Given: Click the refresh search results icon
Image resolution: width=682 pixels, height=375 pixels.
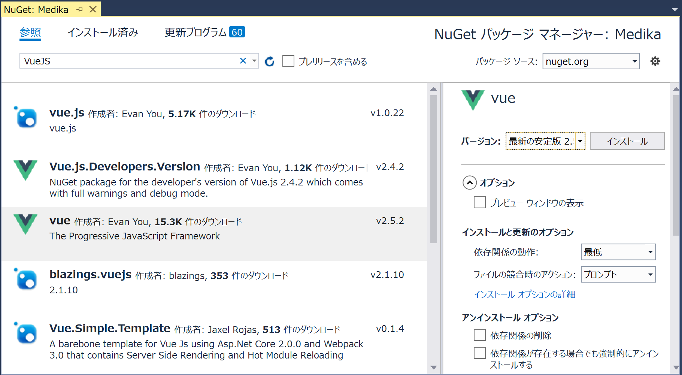Looking at the screenshot, I should click(x=270, y=61).
